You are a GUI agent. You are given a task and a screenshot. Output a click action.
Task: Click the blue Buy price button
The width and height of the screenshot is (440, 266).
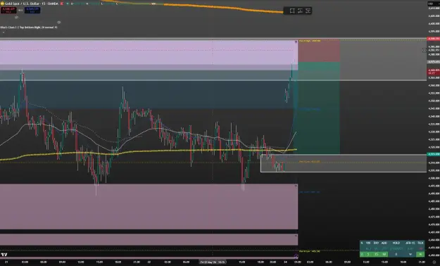[x=32, y=10]
